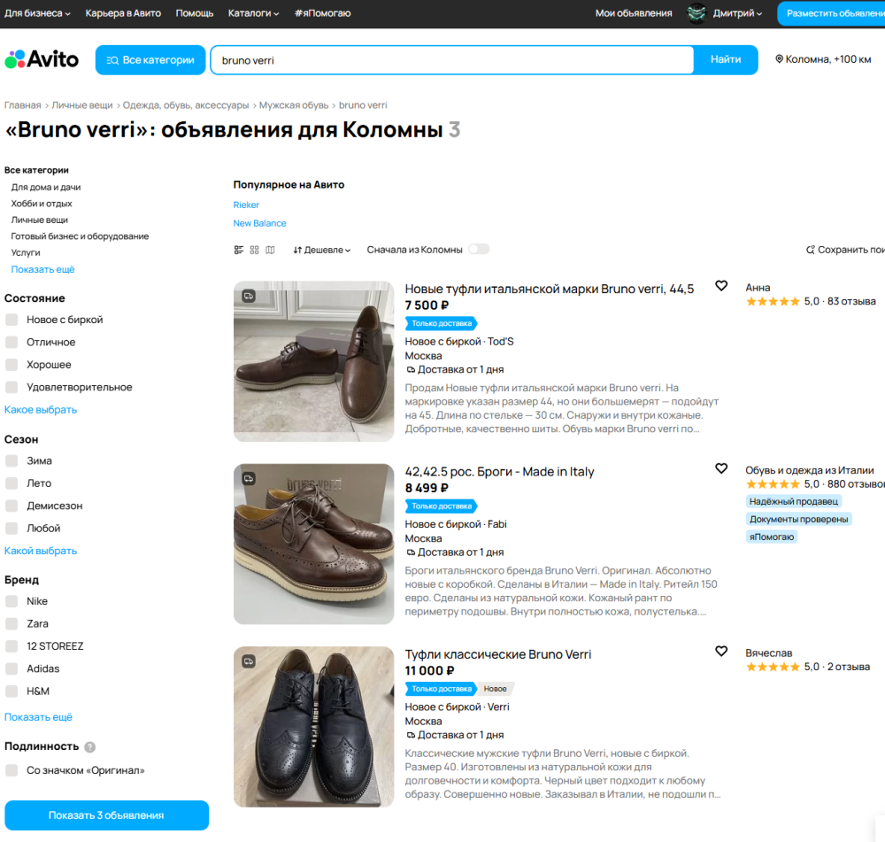The height and width of the screenshot is (842, 885).
Task: Open map view of listings
Action: pos(271,250)
